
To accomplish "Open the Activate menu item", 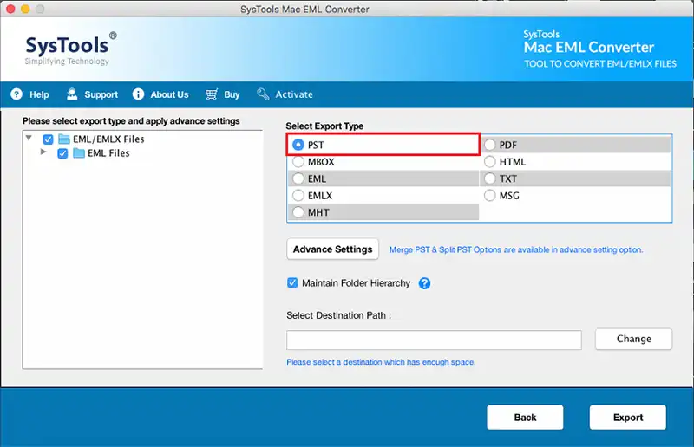I will click(x=294, y=94).
